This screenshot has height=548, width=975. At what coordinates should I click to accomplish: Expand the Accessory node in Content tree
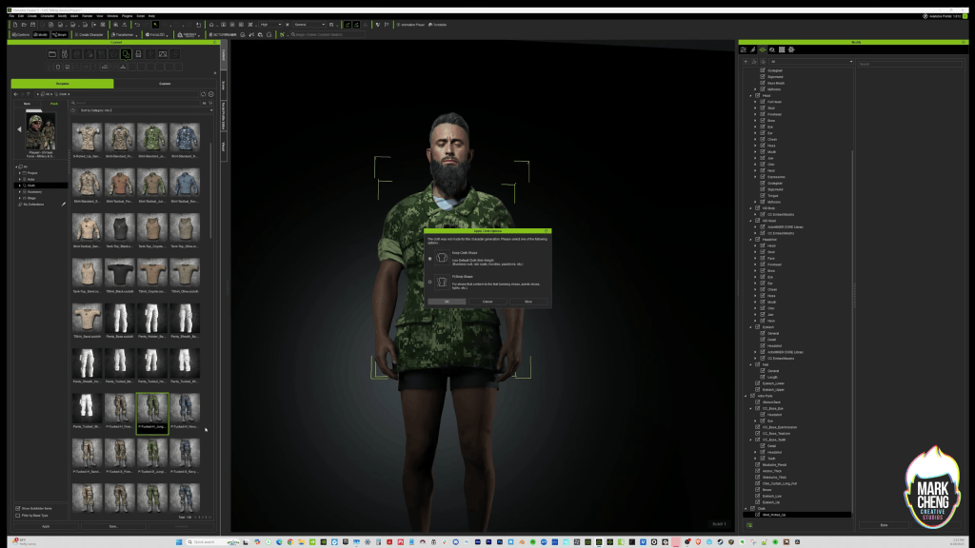20,191
